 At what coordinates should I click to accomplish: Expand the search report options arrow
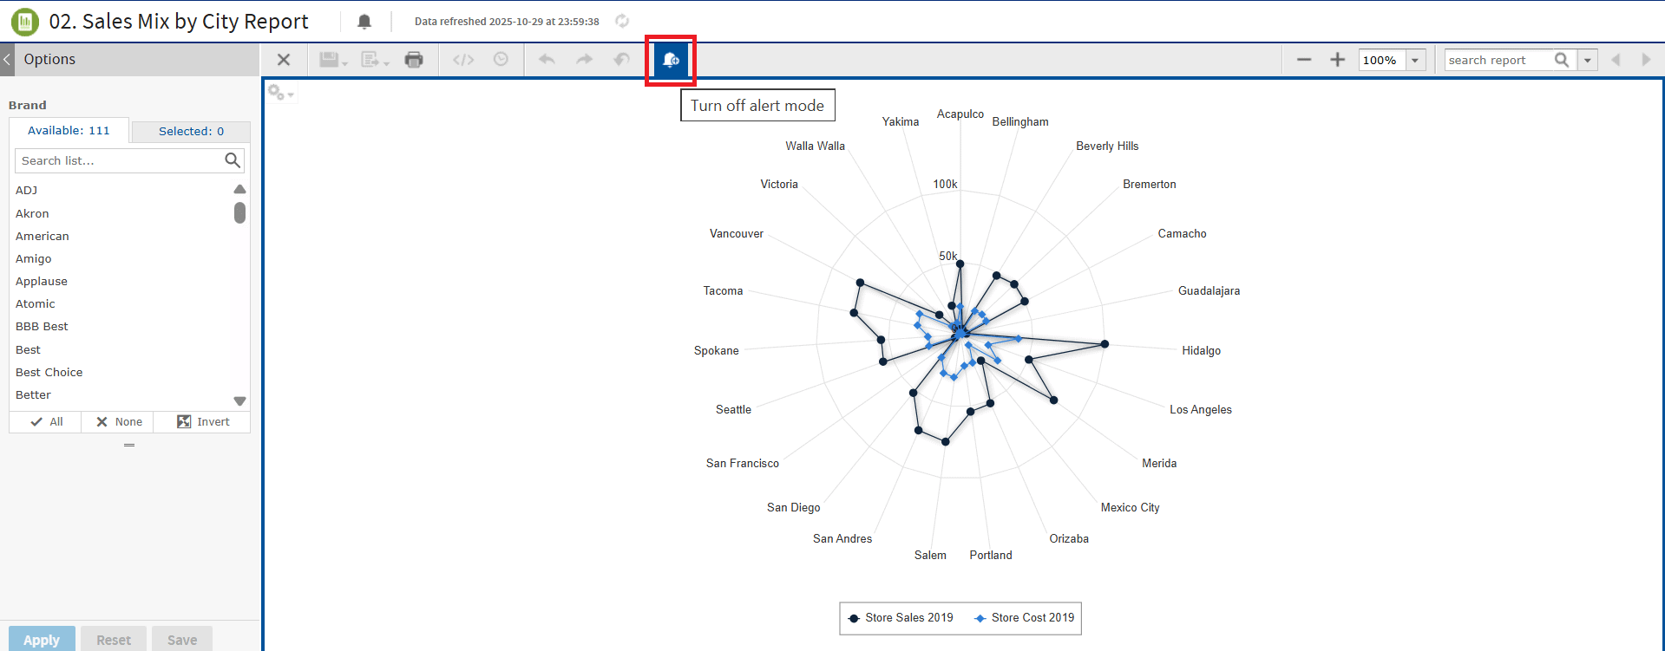click(1588, 60)
